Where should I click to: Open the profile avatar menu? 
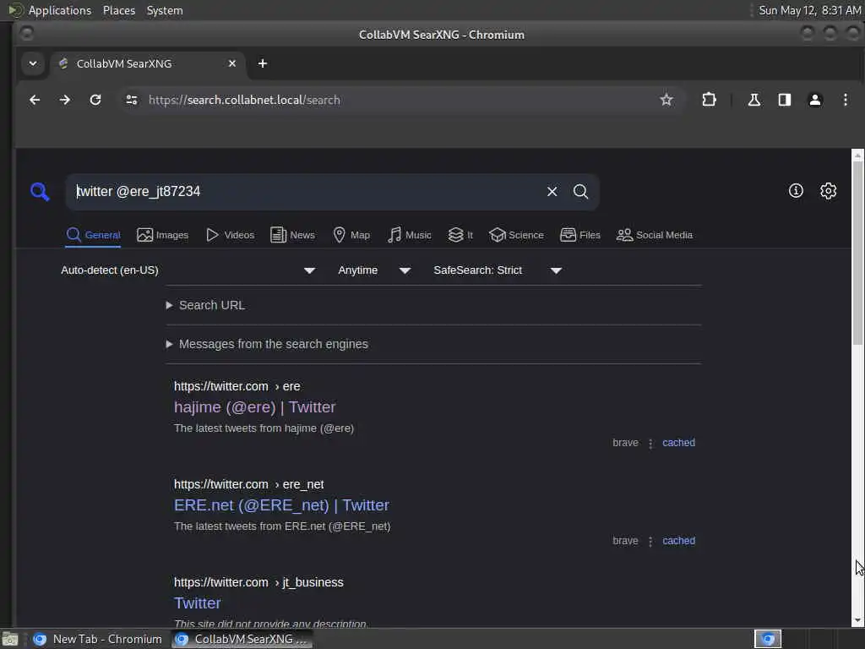point(815,100)
